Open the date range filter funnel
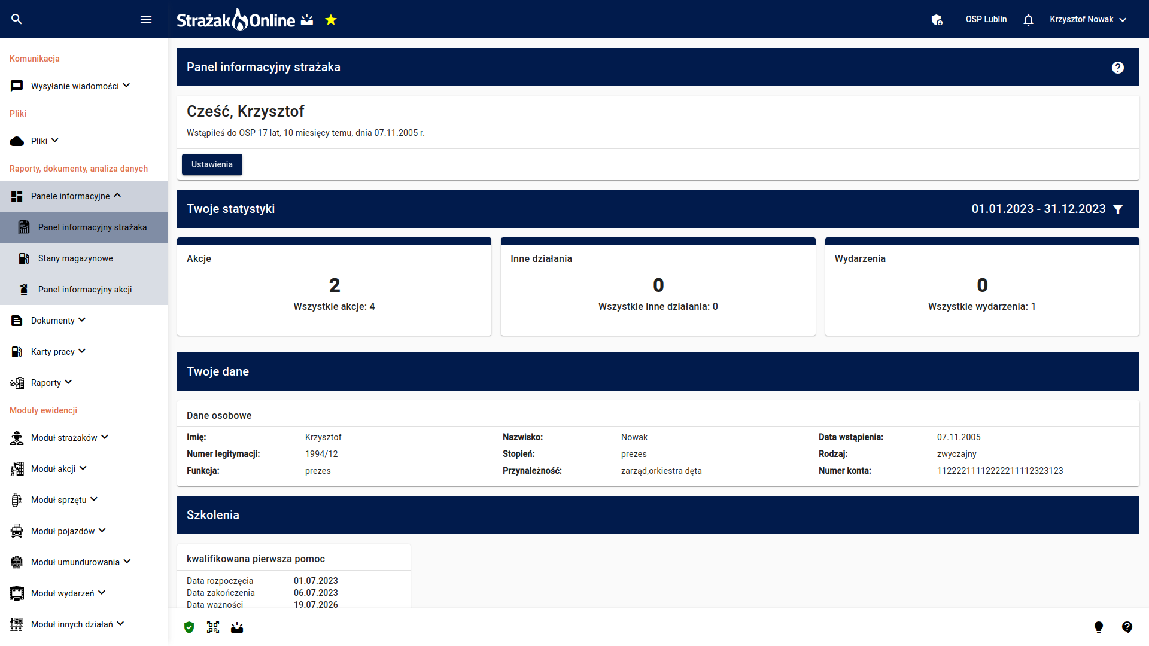Screen dimensions: 1149x646 click(x=1118, y=209)
